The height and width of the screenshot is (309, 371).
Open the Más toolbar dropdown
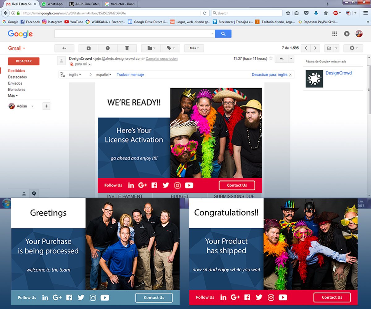coord(194,48)
